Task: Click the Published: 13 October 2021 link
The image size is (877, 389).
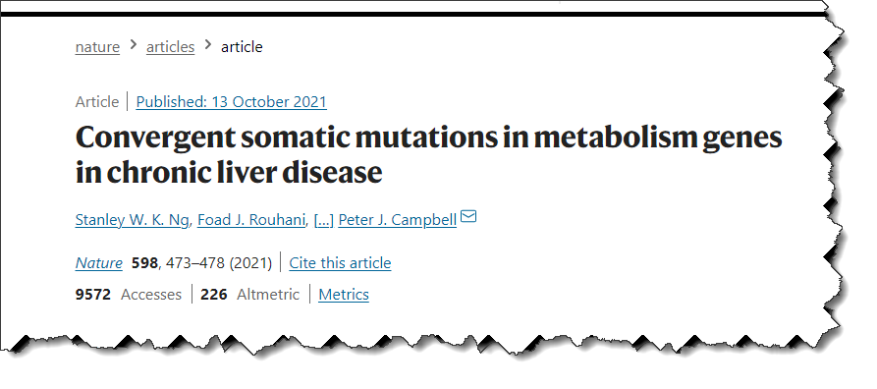Action: coord(232,102)
